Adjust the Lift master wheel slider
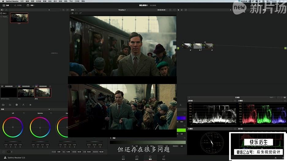Image resolution: width=287 pixels, height=161 pixels. click(x=13, y=141)
